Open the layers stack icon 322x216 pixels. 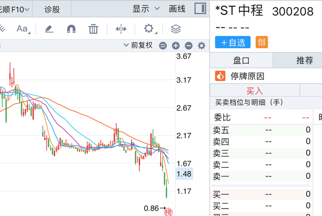[176, 29]
